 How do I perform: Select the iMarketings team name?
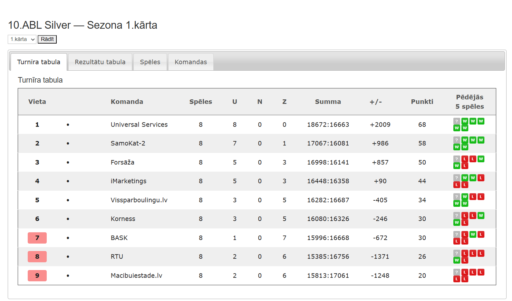129,181
